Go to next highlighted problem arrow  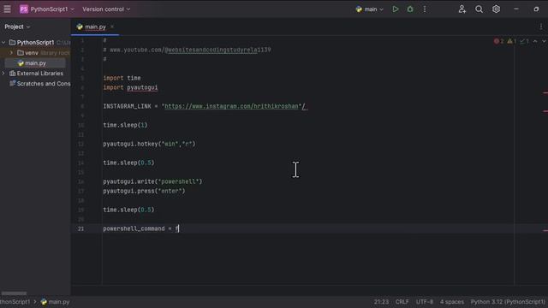pos(544,41)
